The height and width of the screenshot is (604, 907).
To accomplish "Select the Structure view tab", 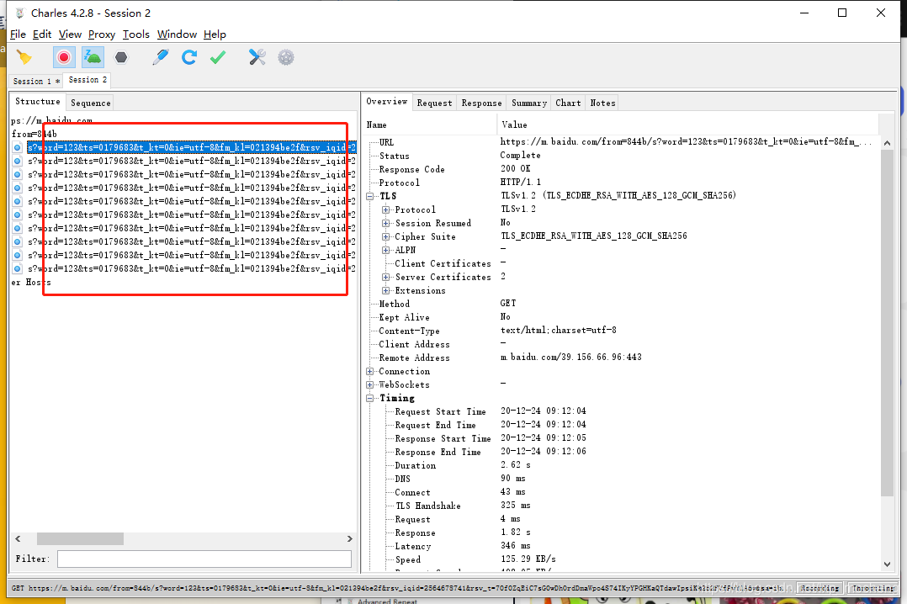I will click(x=38, y=101).
